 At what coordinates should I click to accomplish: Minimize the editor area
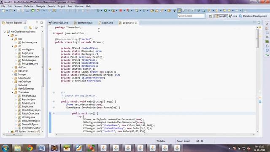click(254, 22)
